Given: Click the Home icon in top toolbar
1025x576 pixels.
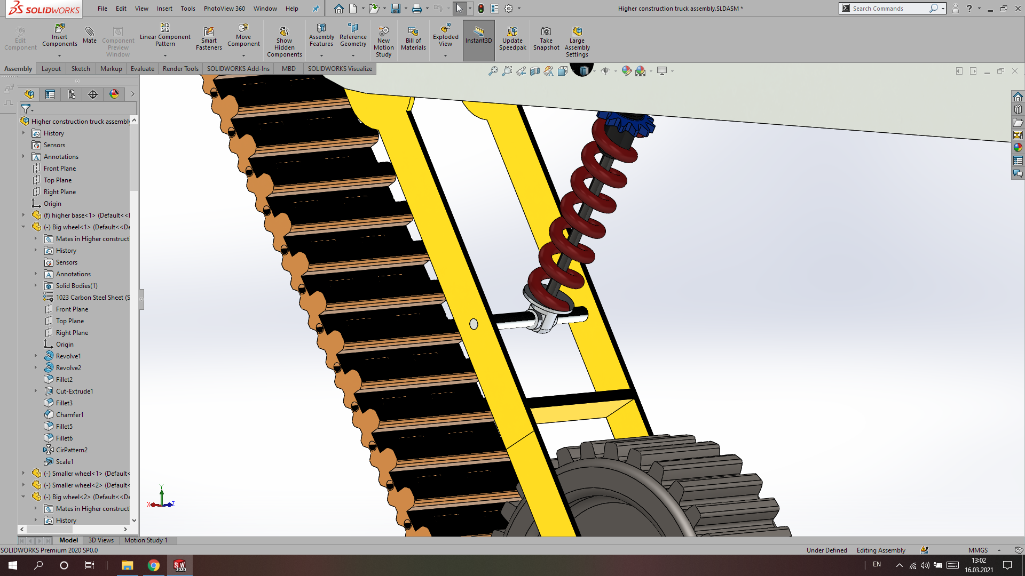Looking at the screenshot, I should (x=339, y=9).
